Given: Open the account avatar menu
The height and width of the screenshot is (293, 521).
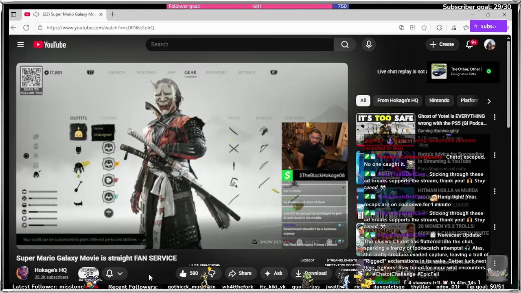Looking at the screenshot, I should 490,44.
